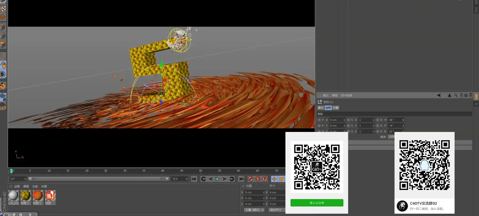Select the Workplane mode grid icon

[3, 17]
